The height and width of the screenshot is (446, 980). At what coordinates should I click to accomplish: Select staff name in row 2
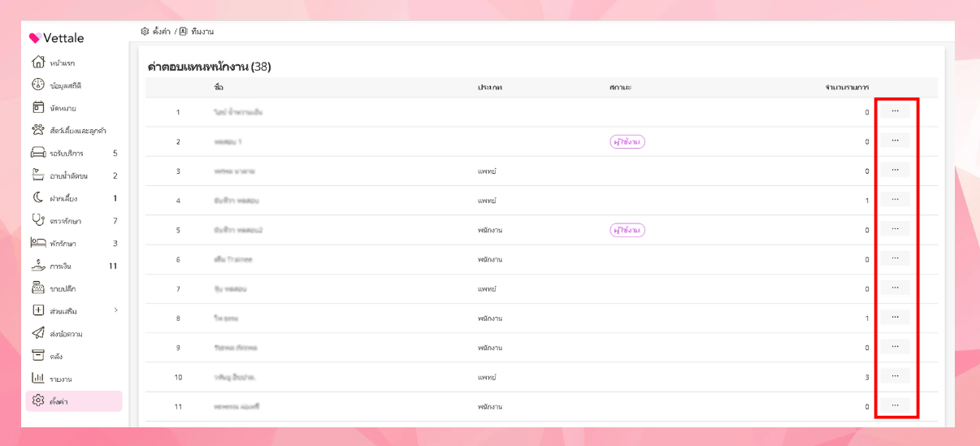click(228, 142)
